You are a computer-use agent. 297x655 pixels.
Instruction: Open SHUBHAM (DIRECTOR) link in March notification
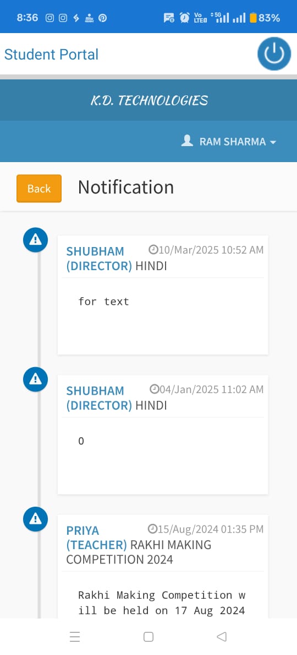[x=99, y=259]
